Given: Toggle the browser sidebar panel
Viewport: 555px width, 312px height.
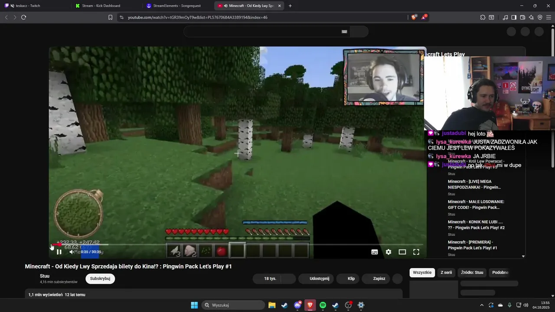Looking at the screenshot, I should (514, 17).
